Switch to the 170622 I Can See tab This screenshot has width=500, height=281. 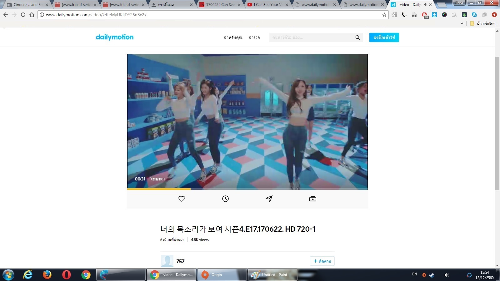click(220, 5)
